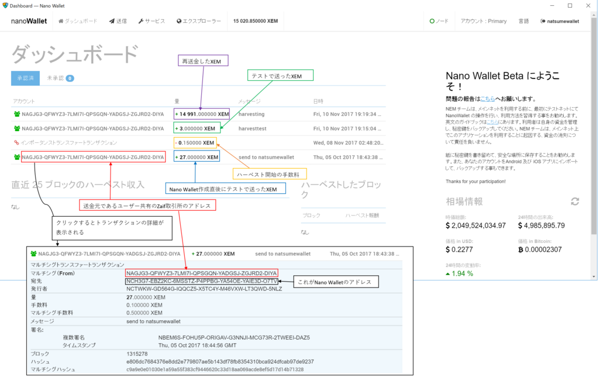Click block number 1315278 in details panel
599x380 pixels.
[137, 354]
